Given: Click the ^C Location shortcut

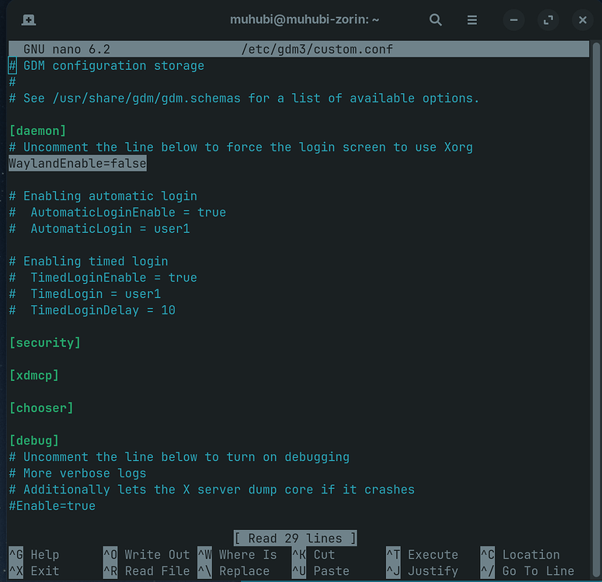Looking at the screenshot, I should pos(520,555).
